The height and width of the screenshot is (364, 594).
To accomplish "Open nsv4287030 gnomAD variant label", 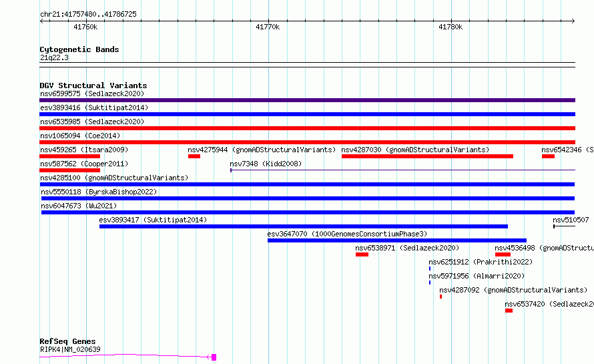I will coord(415,150).
